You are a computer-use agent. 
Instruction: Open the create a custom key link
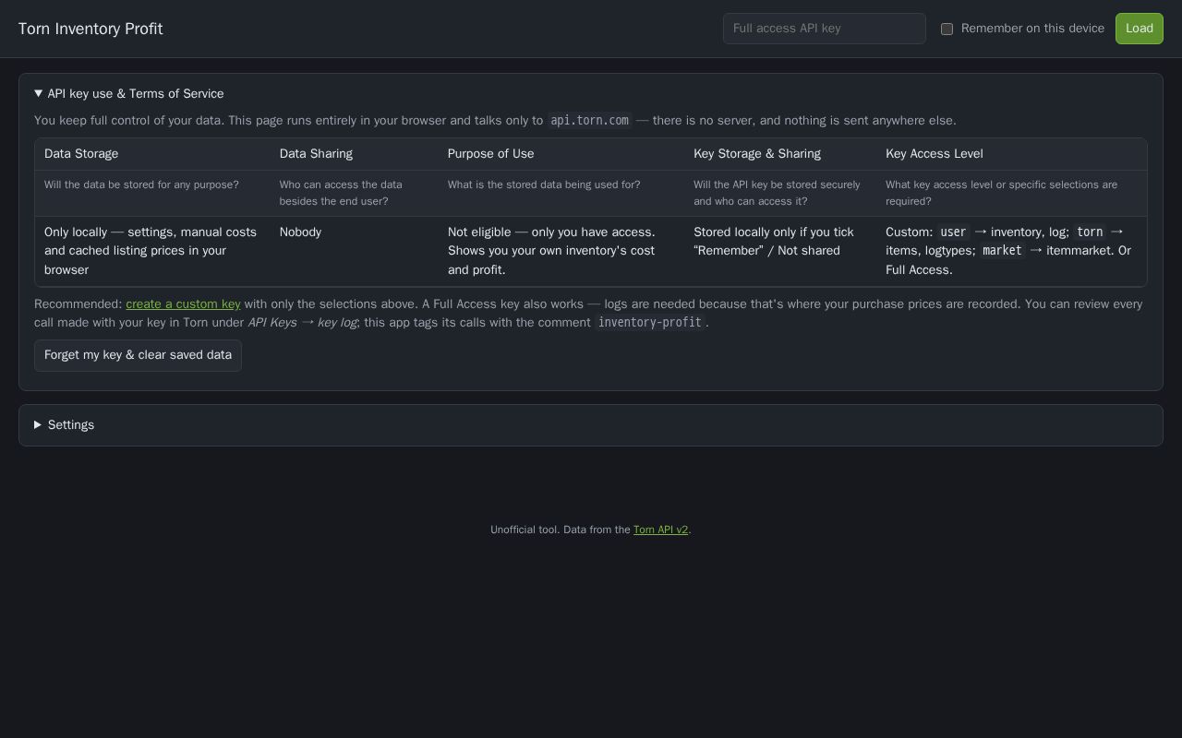coord(183,304)
